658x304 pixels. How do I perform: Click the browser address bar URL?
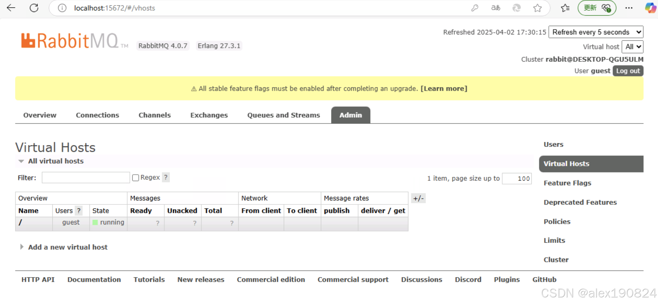click(x=115, y=8)
